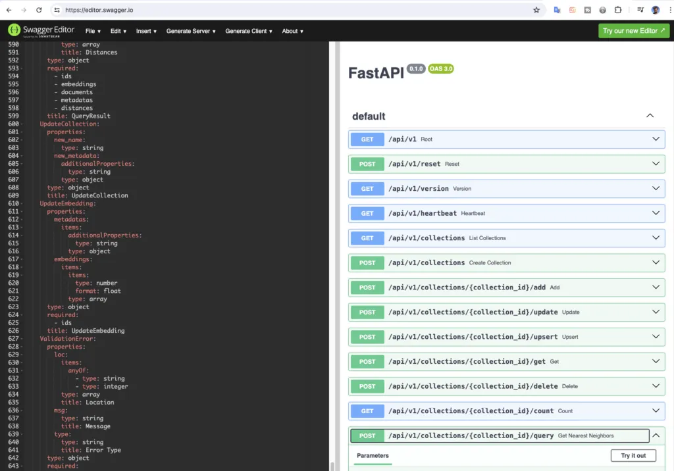This screenshot has width=674, height=471.
Task: Open site information icon in address bar
Action: [57, 10]
